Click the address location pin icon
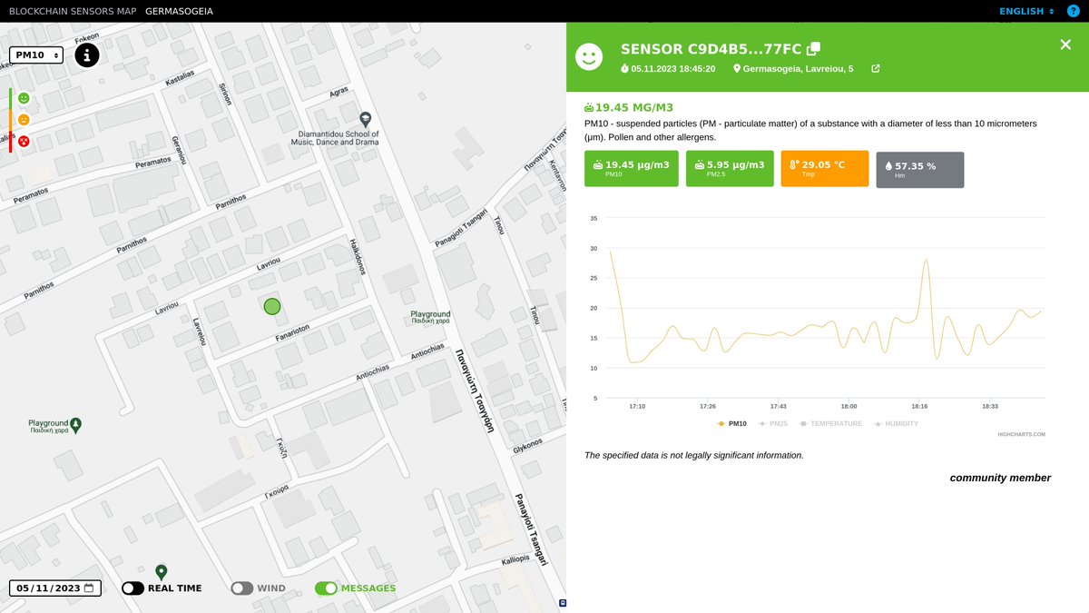This screenshot has height=613, width=1089. tap(737, 69)
